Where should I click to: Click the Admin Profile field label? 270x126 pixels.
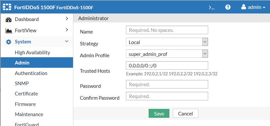(x=94, y=56)
